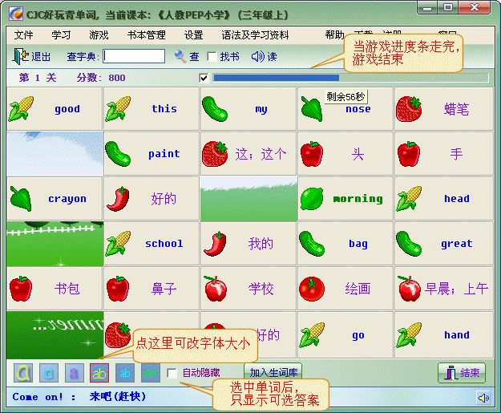This screenshot has width=501, height=413.
Task: Enable the 自动隐藏 checkbox
Action: point(172,373)
